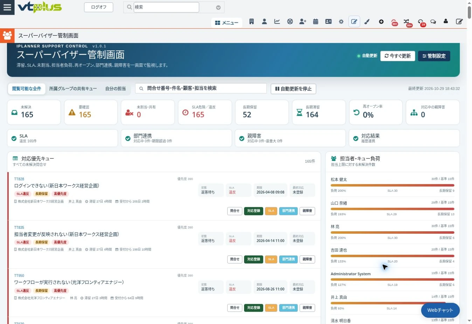Click 松本 健太's workload bar
The height and width of the screenshot is (324, 472).
tap(393, 185)
